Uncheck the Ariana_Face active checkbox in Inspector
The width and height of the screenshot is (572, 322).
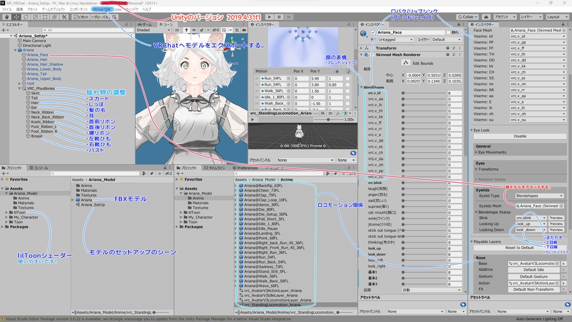[x=373, y=32]
